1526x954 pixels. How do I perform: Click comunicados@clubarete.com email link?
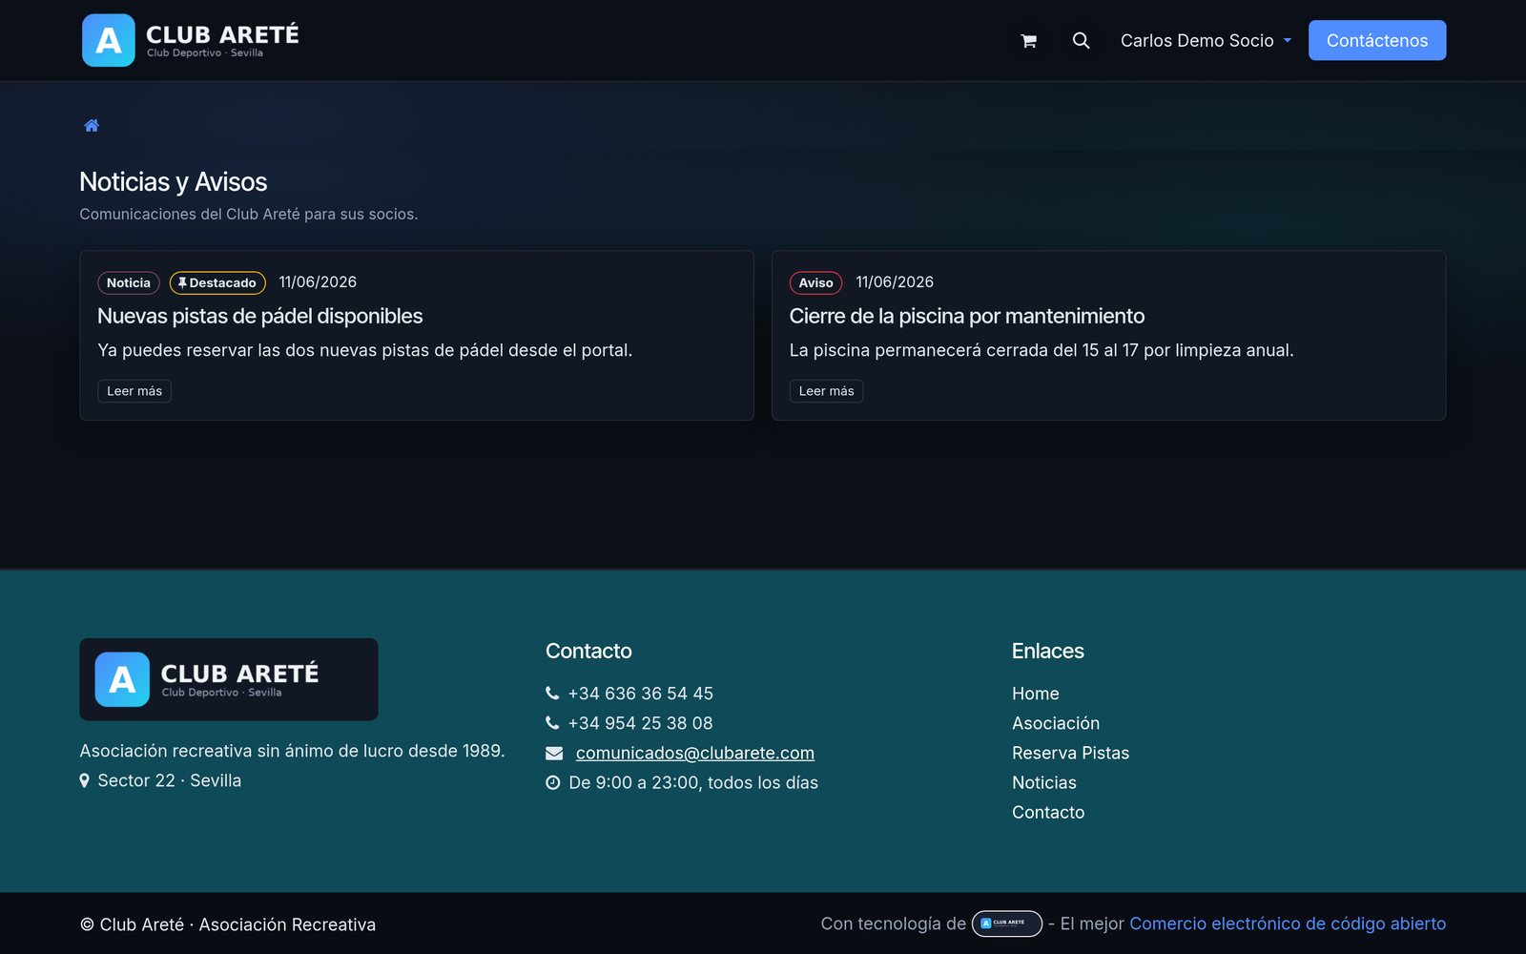click(x=695, y=753)
